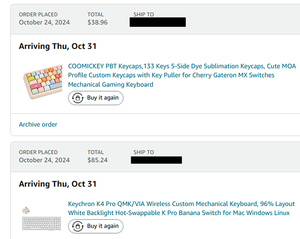Click the ORDER PLACED label on second order
The image size is (300, 239).
pos(38,152)
